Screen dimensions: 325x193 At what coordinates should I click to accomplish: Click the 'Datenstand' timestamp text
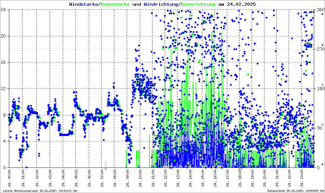296,191
